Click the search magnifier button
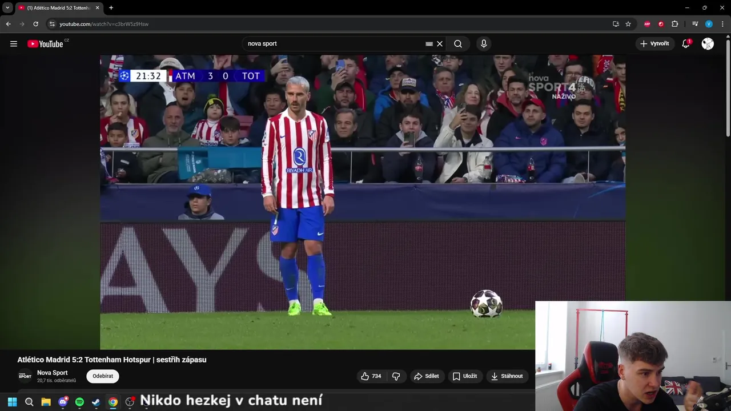The width and height of the screenshot is (731, 411). 458,44
